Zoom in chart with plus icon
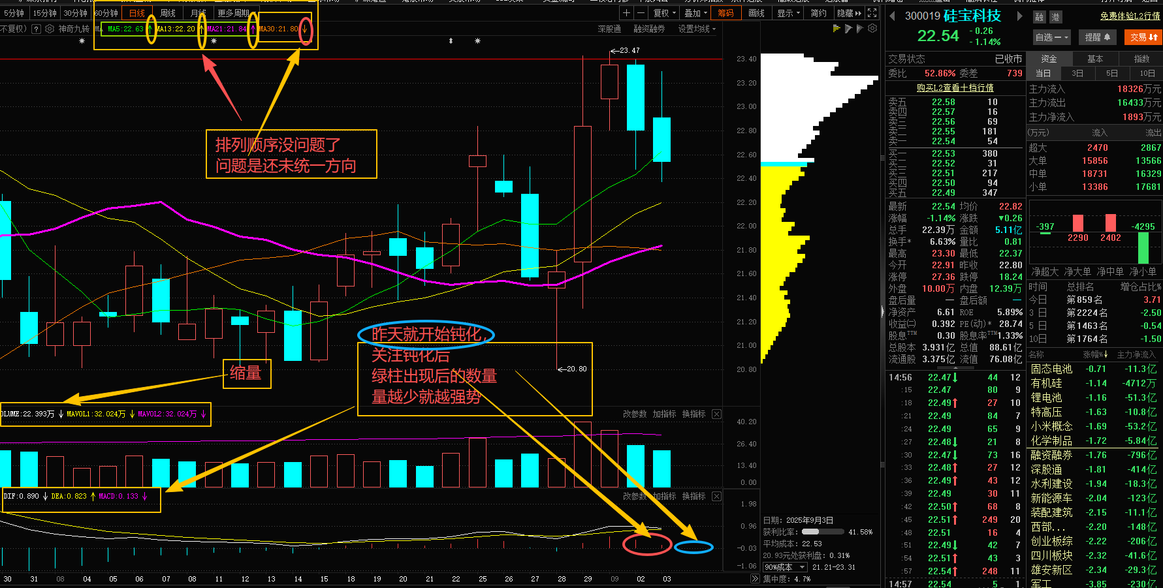1163x588 pixels. pos(626,13)
